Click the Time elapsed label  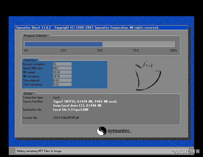tap(31, 80)
